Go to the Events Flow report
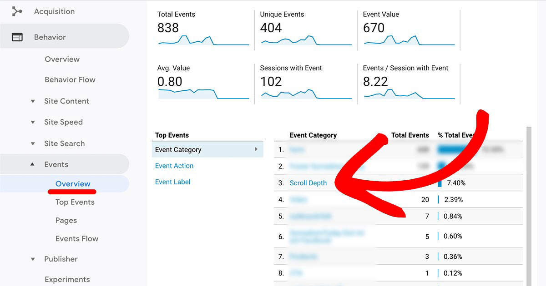This screenshot has height=286, width=546. tap(77, 238)
